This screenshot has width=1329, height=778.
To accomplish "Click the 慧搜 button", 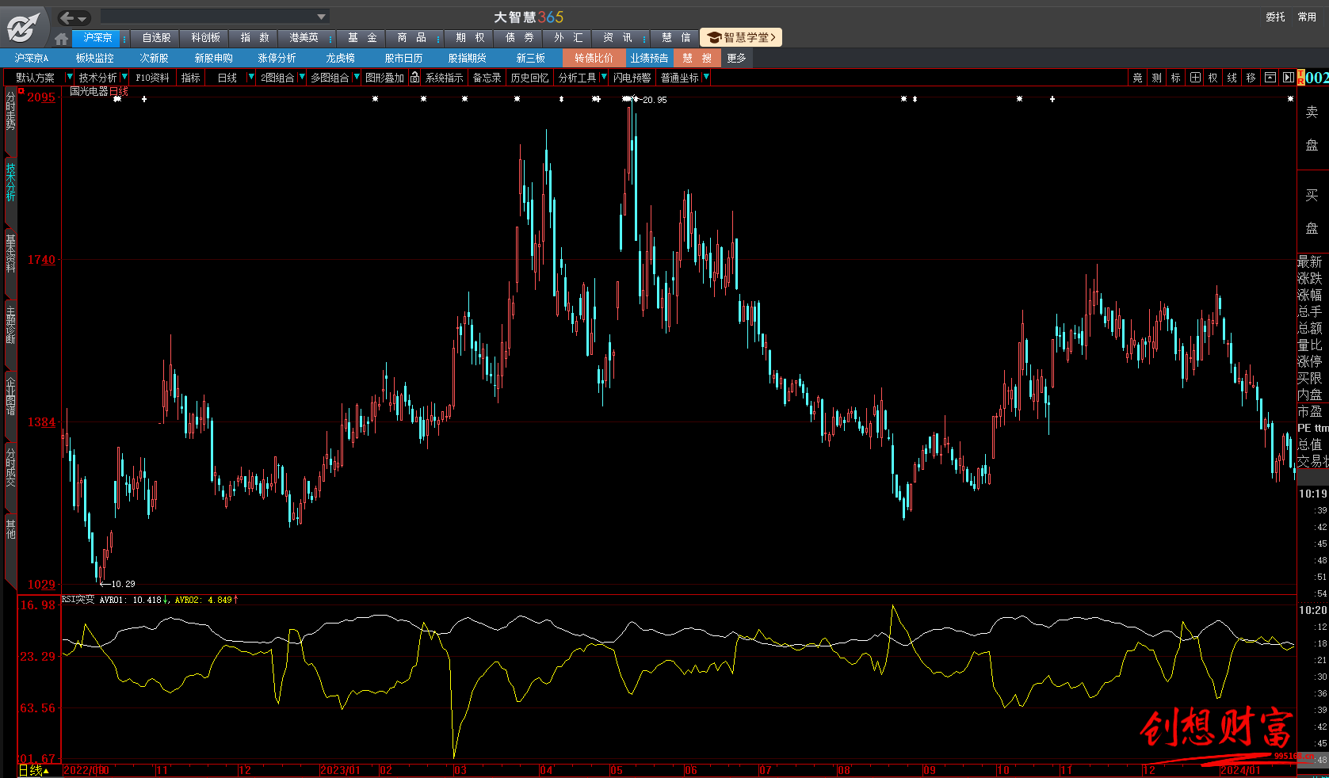I will (x=697, y=58).
